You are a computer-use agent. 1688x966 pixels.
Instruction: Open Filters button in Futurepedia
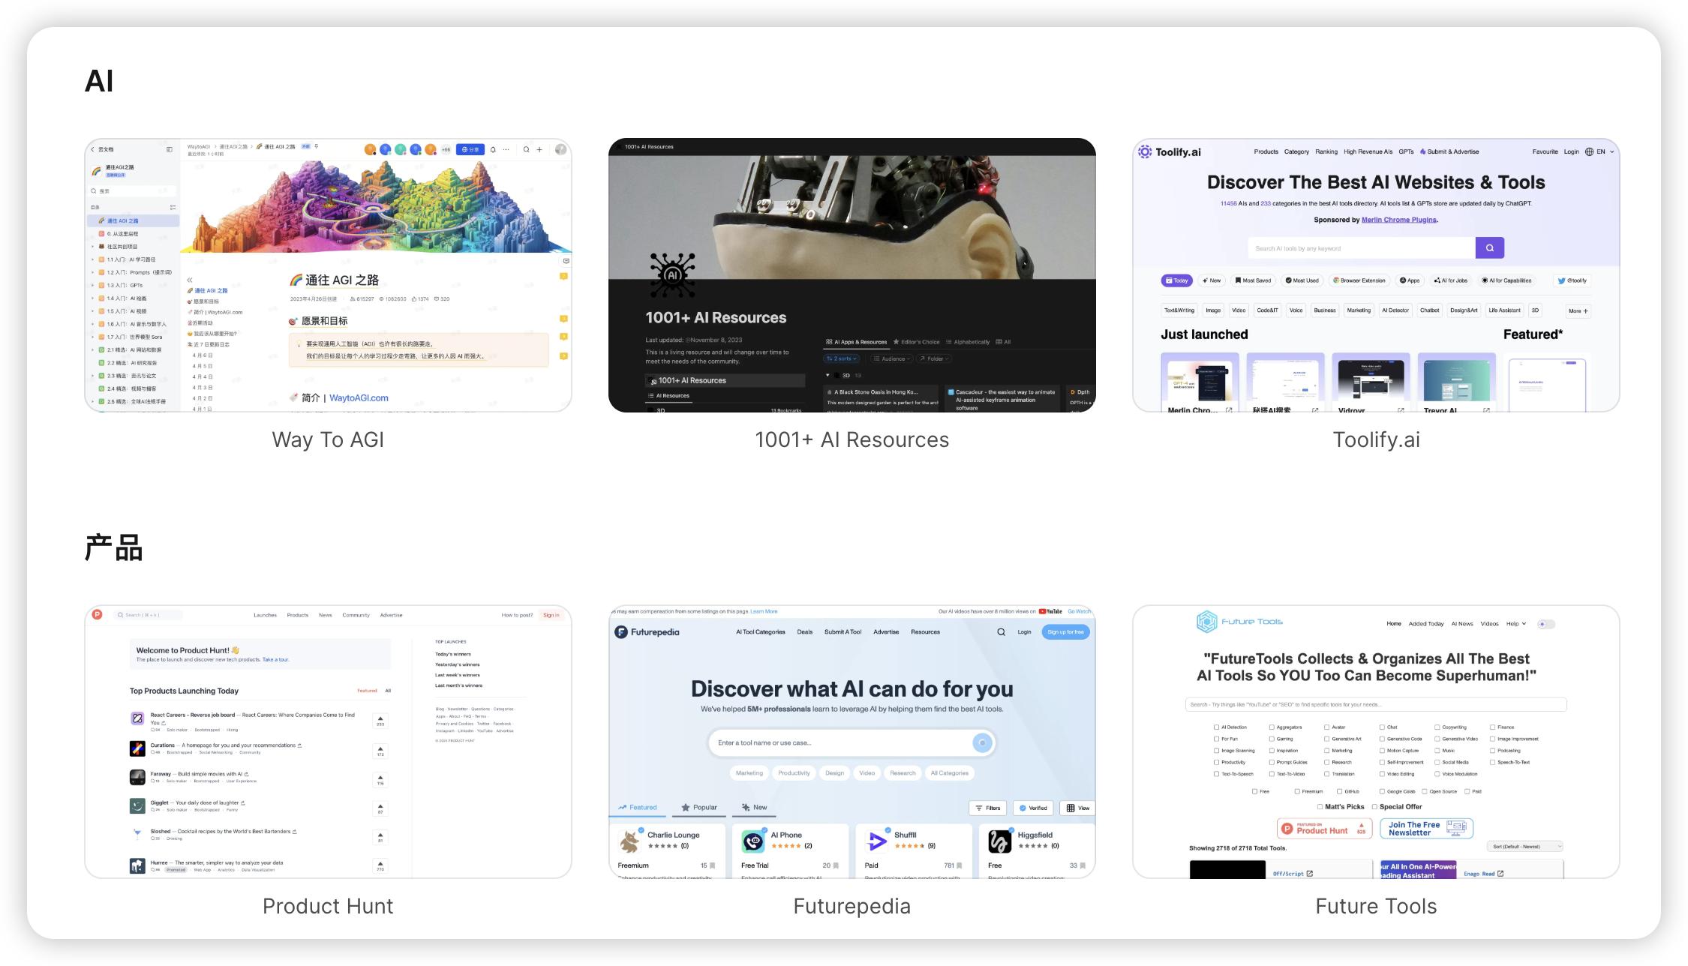pyautogui.click(x=987, y=808)
